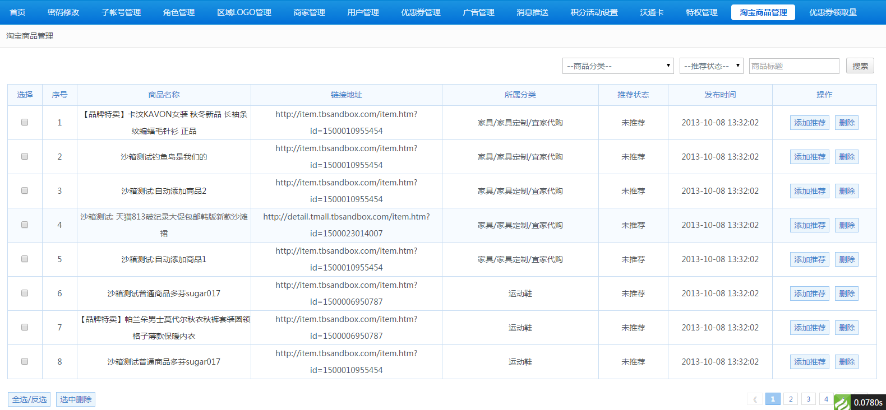
Task: Go to pagination page 4
Action: pos(826,399)
